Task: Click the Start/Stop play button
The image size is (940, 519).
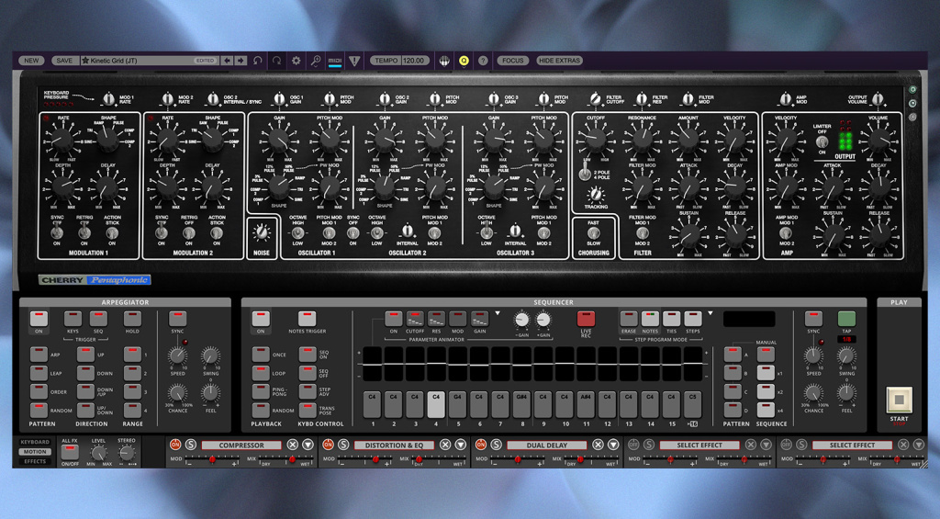Action: (899, 401)
